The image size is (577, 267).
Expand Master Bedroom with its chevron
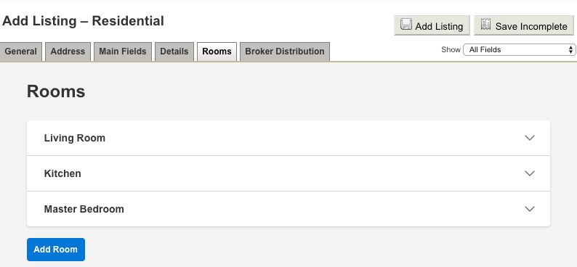coord(530,209)
